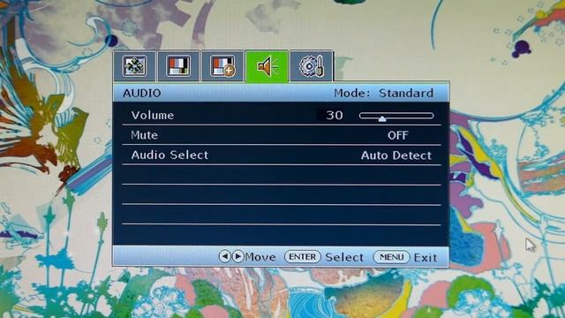Click the volume value 30
This screenshot has height=318, width=565.
click(334, 116)
